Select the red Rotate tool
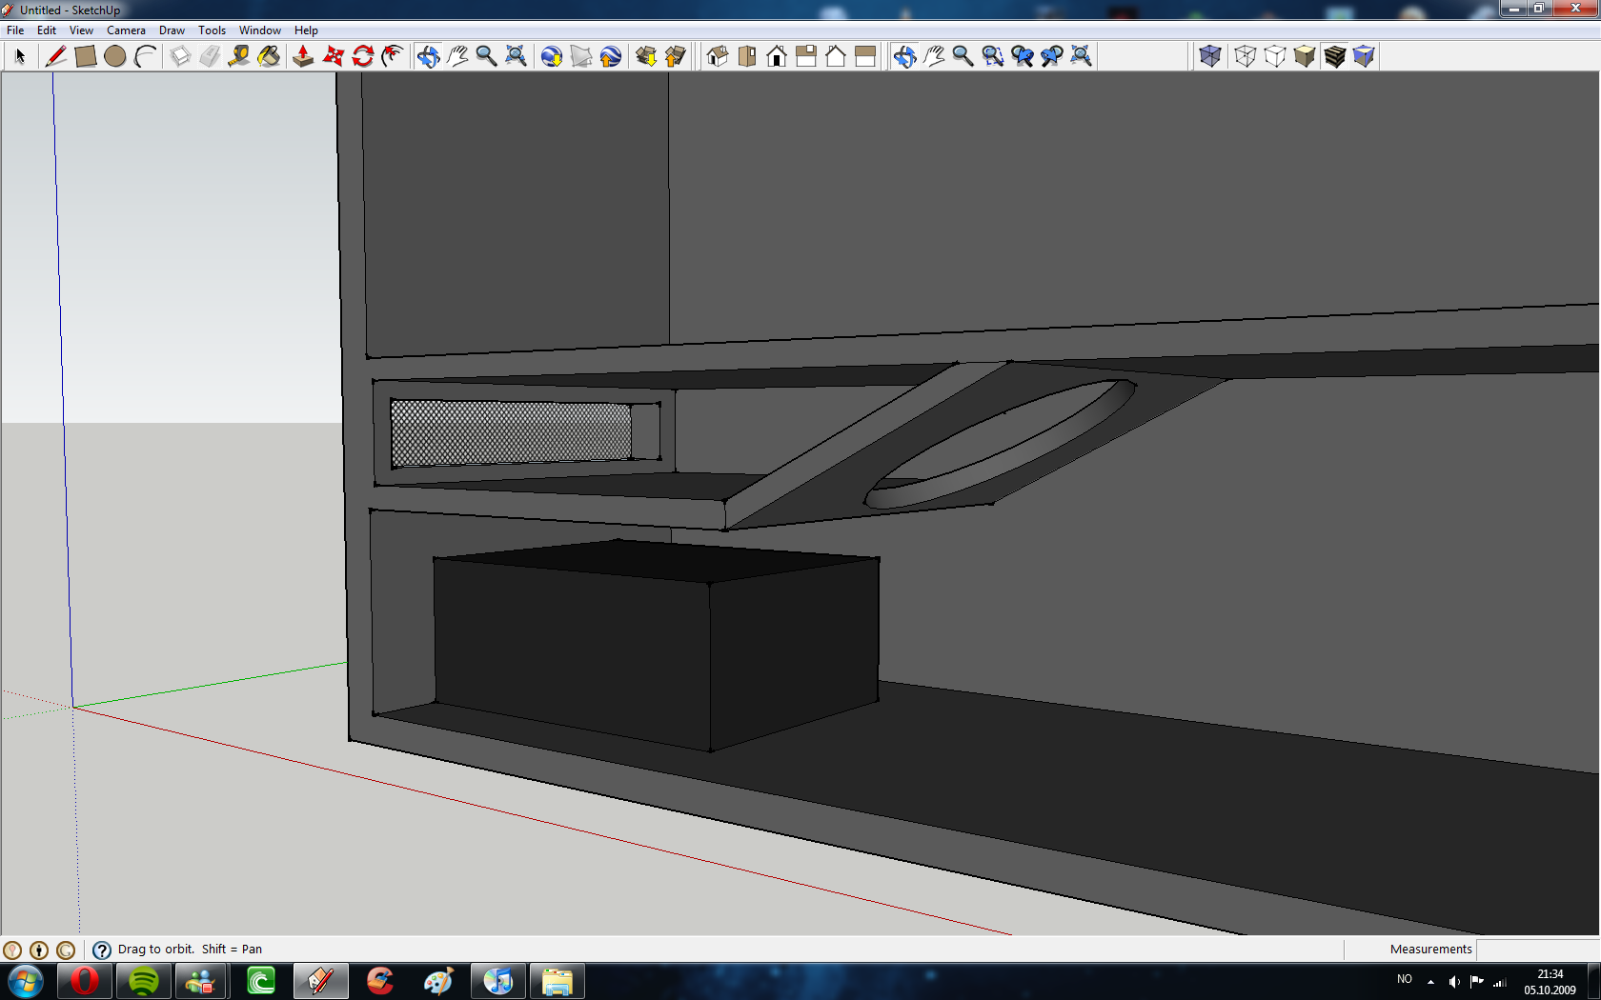Image resolution: width=1601 pixels, height=1000 pixels. pos(363,56)
